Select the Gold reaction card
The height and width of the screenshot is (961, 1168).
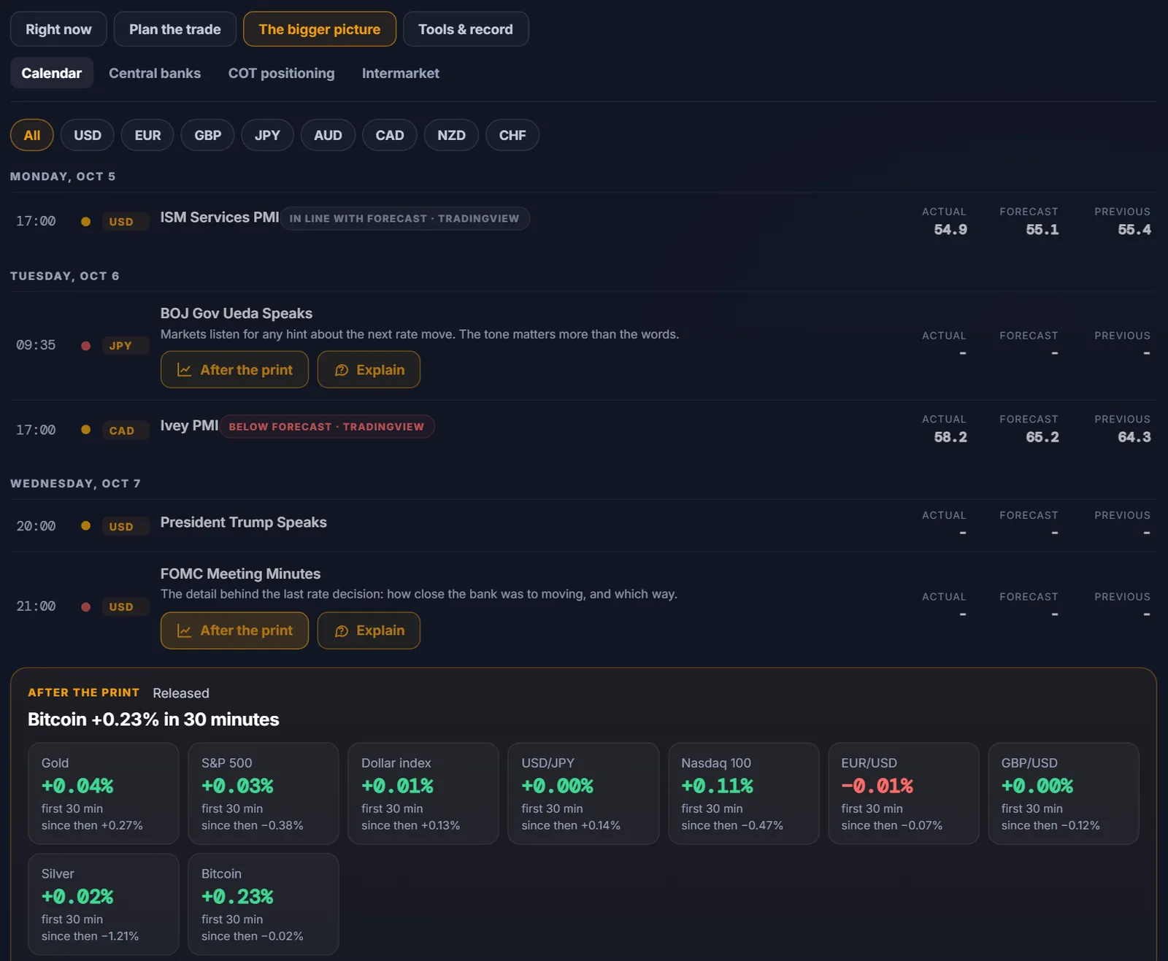tap(104, 794)
